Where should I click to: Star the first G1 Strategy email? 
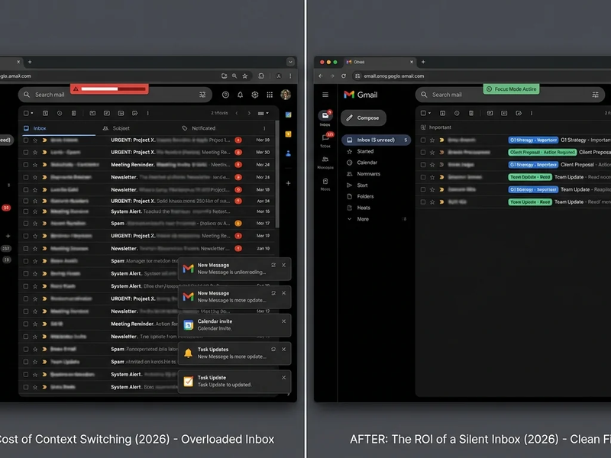click(x=432, y=140)
